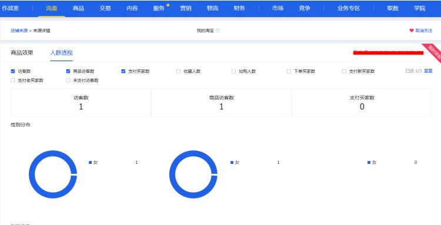The image size is (441, 225).
Task: Switch to the 内容 section
Action: coord(132,8)
